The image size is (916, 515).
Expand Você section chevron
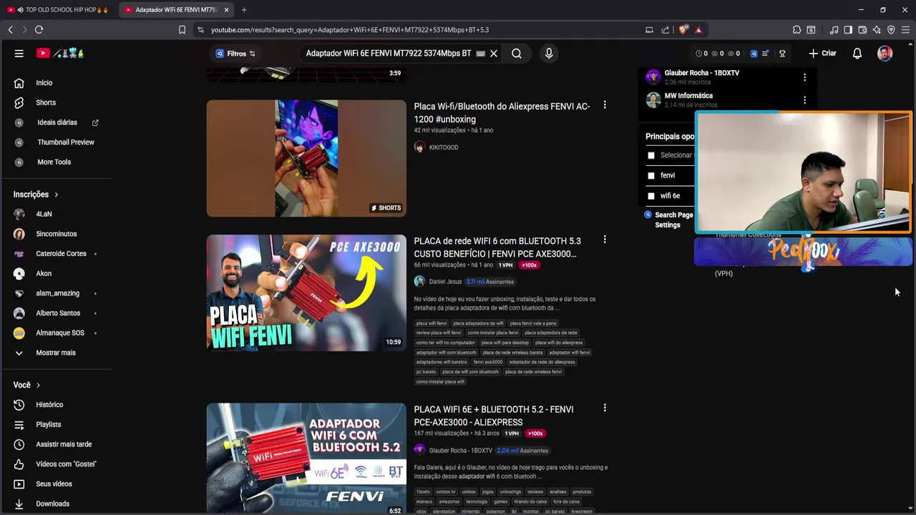coord(38,386)
